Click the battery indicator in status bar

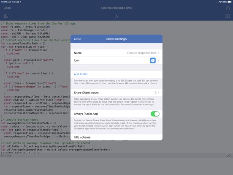pos(230,2)
